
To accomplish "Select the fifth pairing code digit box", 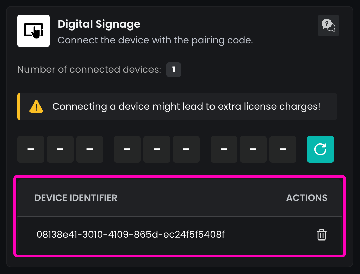I will click(157, 149).
